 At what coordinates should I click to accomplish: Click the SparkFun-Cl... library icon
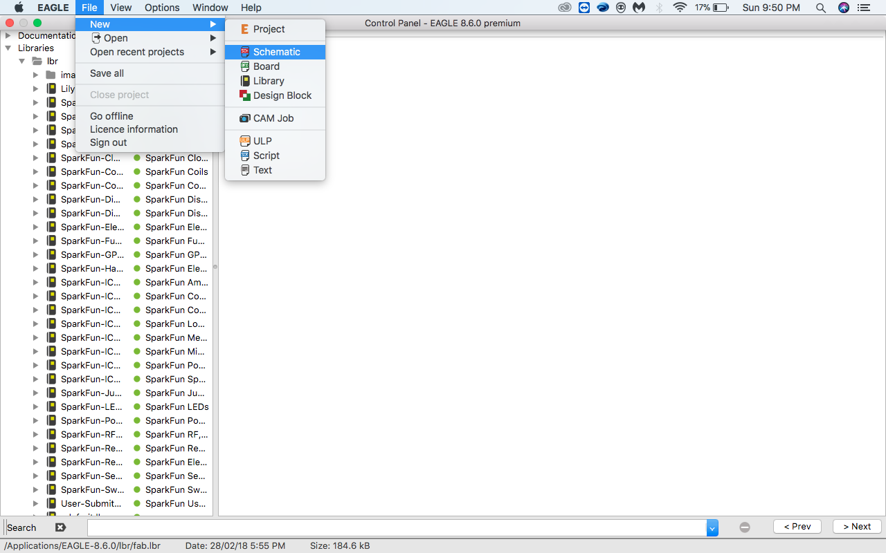click(51, 158)
